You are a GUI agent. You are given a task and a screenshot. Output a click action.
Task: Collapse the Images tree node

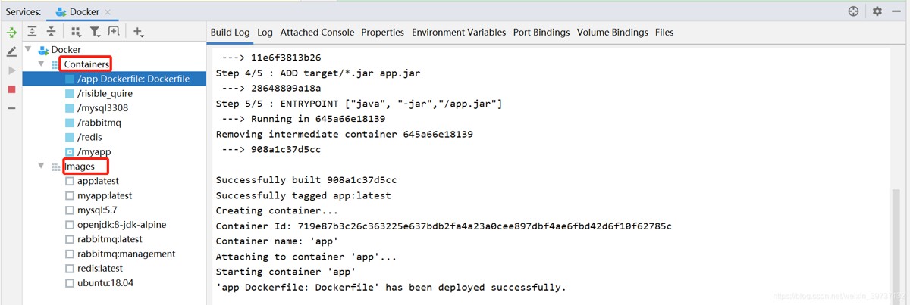click(41, 167)
